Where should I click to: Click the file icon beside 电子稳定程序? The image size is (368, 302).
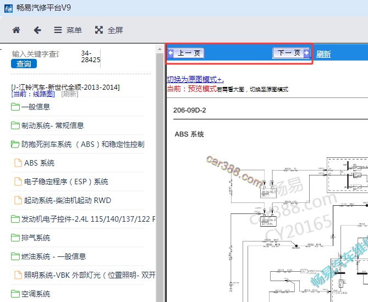[18, 182]
